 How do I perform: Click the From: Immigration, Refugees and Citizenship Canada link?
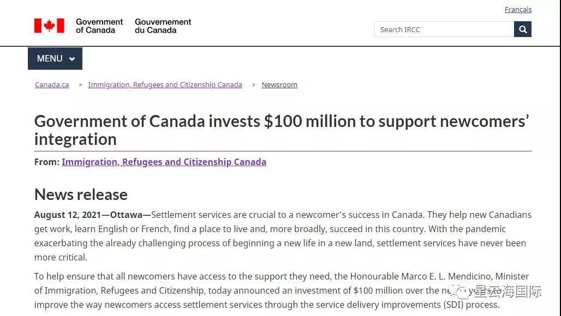164,162
